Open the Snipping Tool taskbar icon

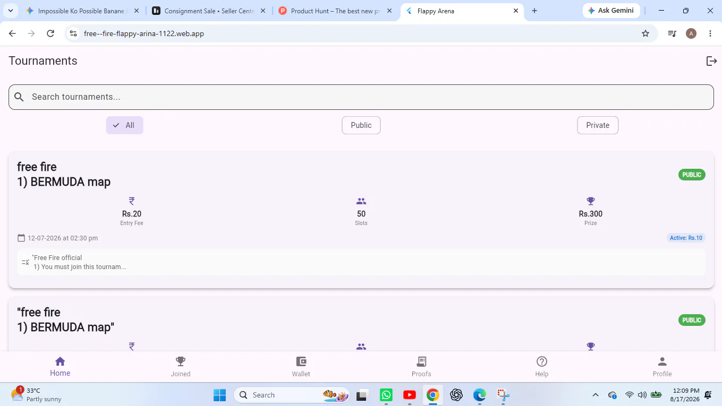click(x=503, y=395)
